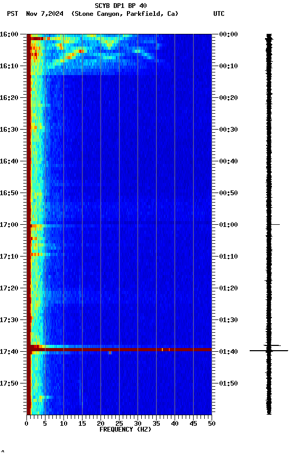Click the 35 Hz frequency axis label

point(156,424)
